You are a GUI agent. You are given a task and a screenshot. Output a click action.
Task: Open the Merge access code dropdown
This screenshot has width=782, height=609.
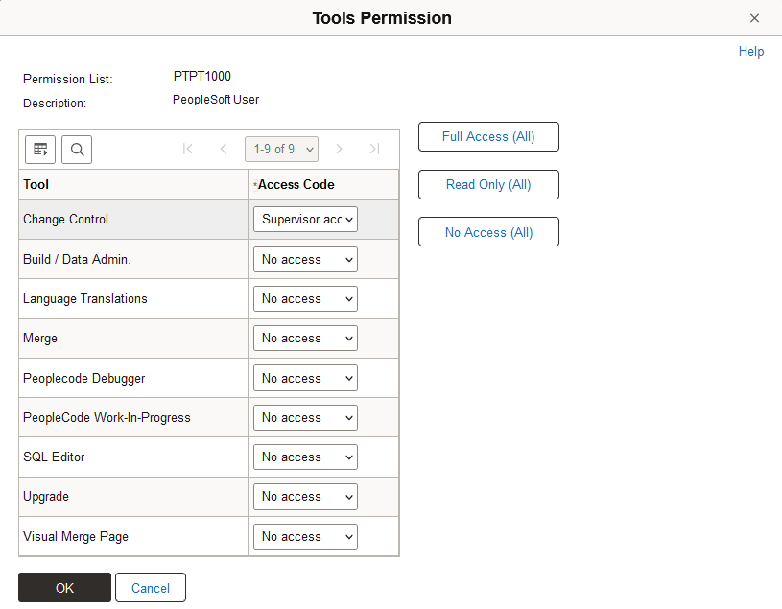tap(305, 338)
